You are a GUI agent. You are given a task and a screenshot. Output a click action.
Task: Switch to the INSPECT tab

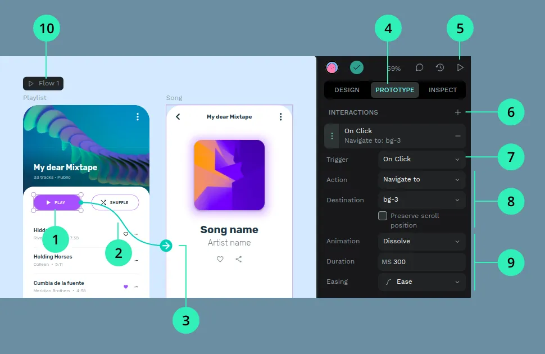click(443, 89)
